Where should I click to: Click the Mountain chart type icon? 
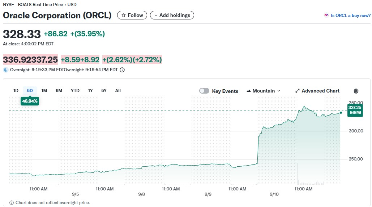coord(249,91)
